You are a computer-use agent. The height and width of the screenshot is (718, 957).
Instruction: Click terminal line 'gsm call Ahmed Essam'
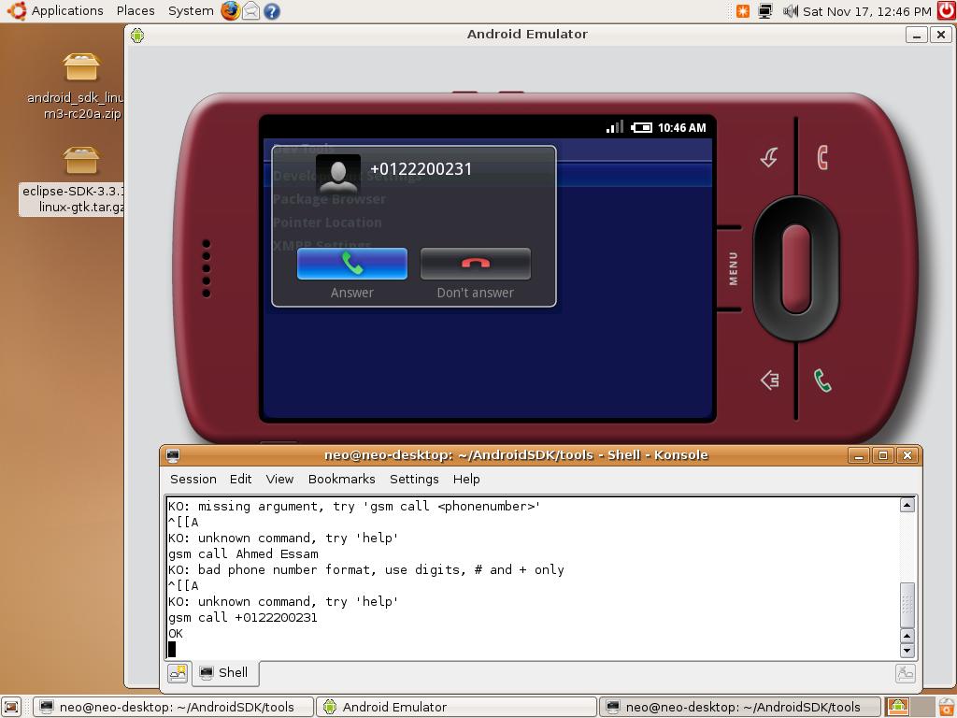pyautogui.click(x=244, y=553)
